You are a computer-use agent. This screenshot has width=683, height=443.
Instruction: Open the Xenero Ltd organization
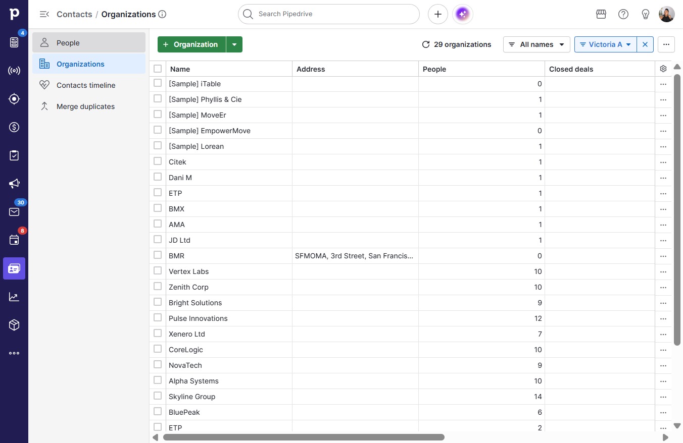click(187, 334)
